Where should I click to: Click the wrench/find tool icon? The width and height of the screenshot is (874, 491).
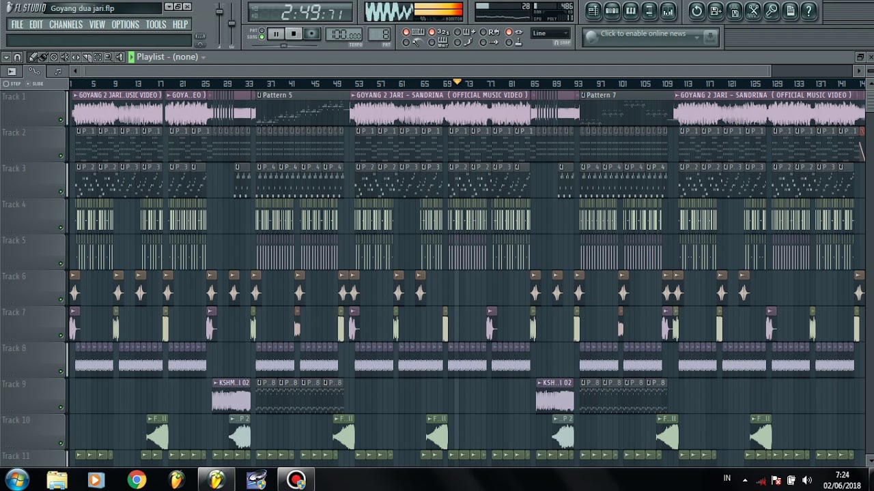(x=771, y=11)
